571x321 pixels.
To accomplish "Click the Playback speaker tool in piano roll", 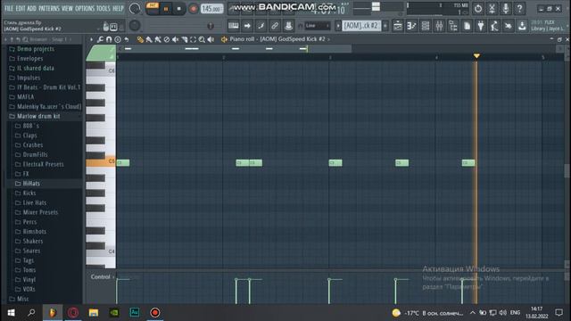I will tap(211, 39).
